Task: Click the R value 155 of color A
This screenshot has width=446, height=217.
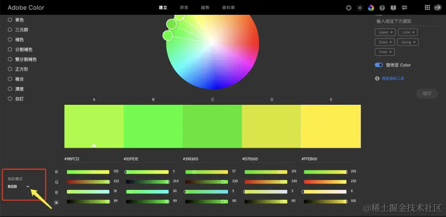Action: tap(116, 172)
